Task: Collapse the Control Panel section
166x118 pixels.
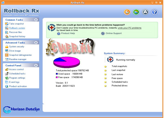Action: (36, 65)
